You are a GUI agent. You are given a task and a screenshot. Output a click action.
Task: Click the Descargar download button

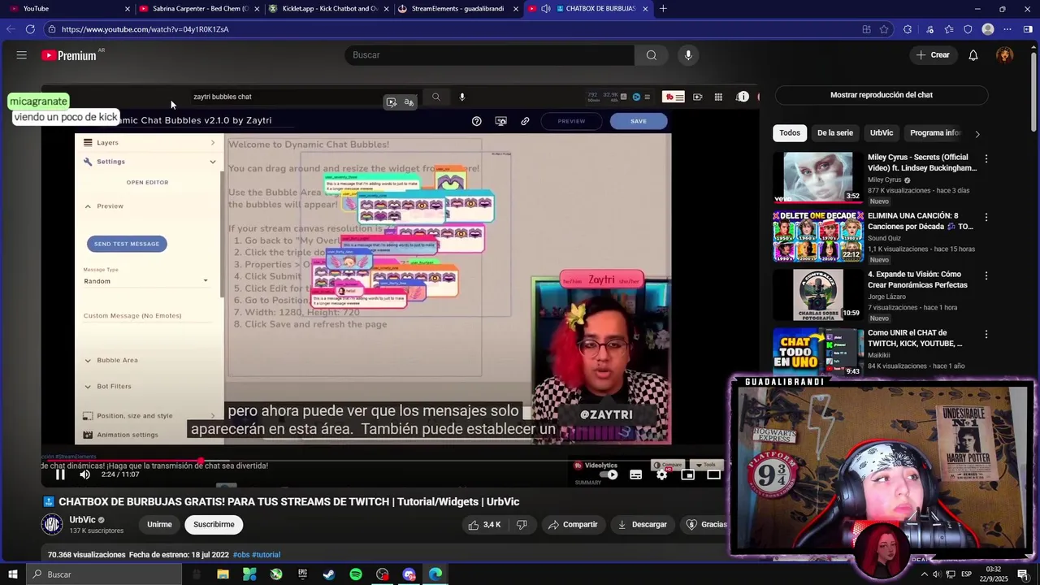pyautogui.click(x=642, y=525)
